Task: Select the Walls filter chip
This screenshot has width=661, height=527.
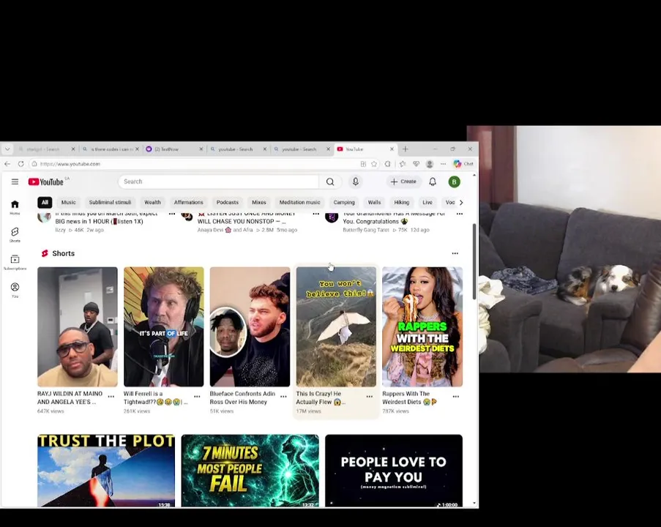Action: click(x=374, y=202)
